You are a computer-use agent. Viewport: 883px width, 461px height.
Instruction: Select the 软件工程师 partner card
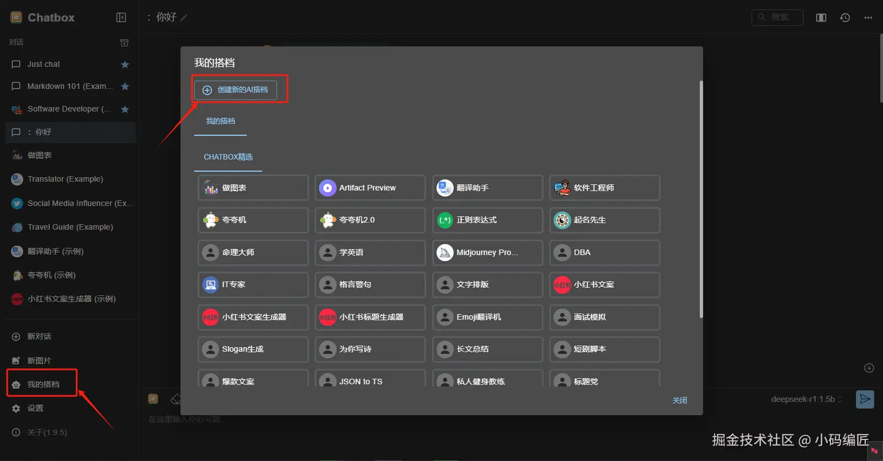tap(604, 188)
